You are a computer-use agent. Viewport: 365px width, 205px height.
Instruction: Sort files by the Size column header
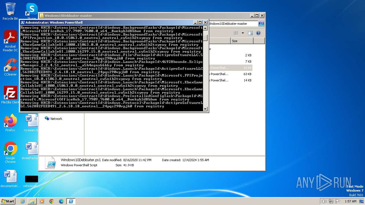click(242, 41)
